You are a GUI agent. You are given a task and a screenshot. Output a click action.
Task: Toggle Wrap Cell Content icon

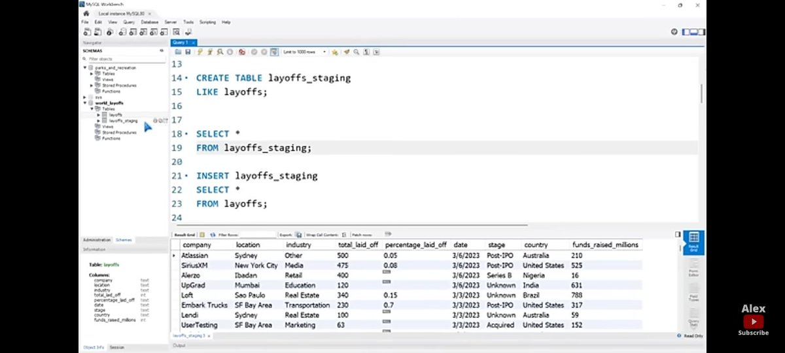(344, 234)
